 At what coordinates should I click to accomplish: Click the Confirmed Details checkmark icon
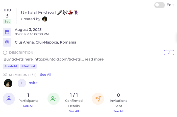pyautogui.click(x=54, y=99)
